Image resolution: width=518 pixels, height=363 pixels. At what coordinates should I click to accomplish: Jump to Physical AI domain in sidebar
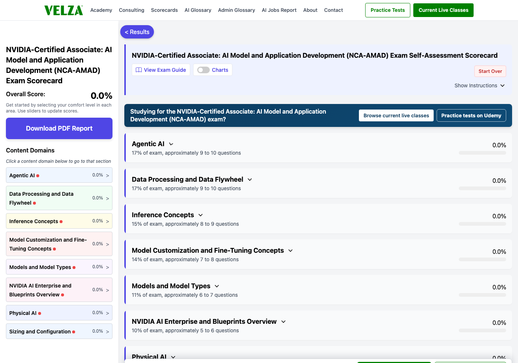pyautogui.click(x=59, y=313)
